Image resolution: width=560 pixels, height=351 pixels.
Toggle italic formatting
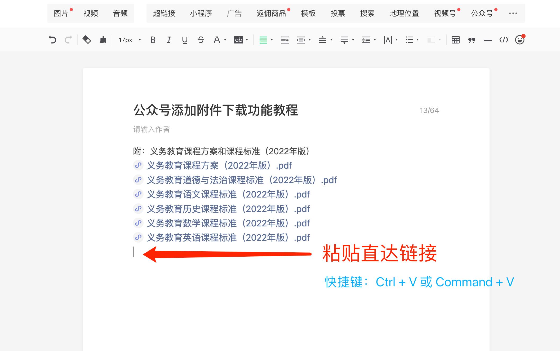click(x=169, y=40)
